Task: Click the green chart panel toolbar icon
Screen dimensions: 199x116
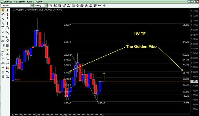Action: (x=69, y=6)
